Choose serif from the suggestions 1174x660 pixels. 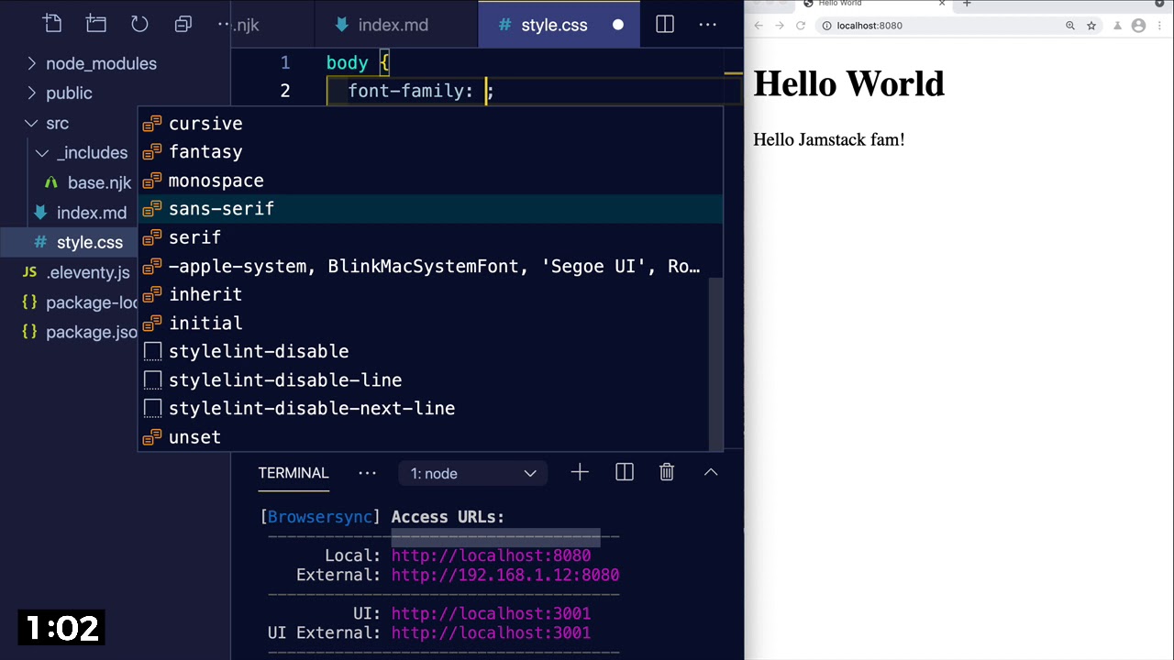[430, 237]
